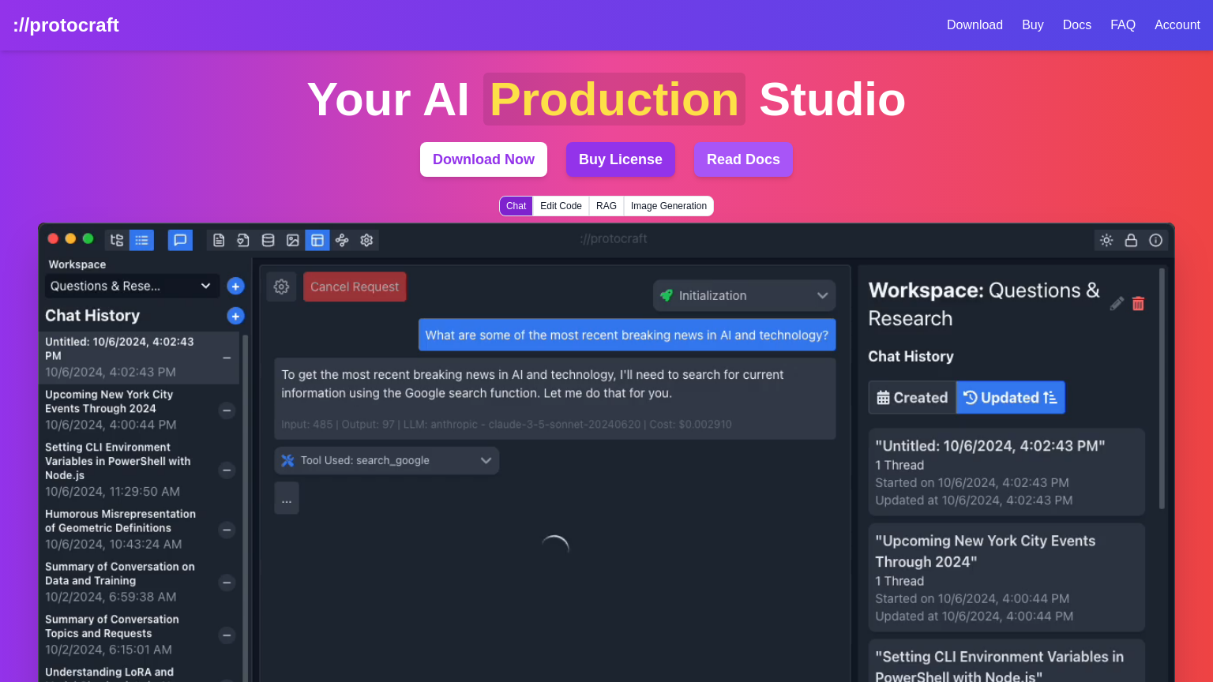This screenshot has height=682, width=1213.
Task: Open the app info circle icon
Action: click(x=1155, y=240)
